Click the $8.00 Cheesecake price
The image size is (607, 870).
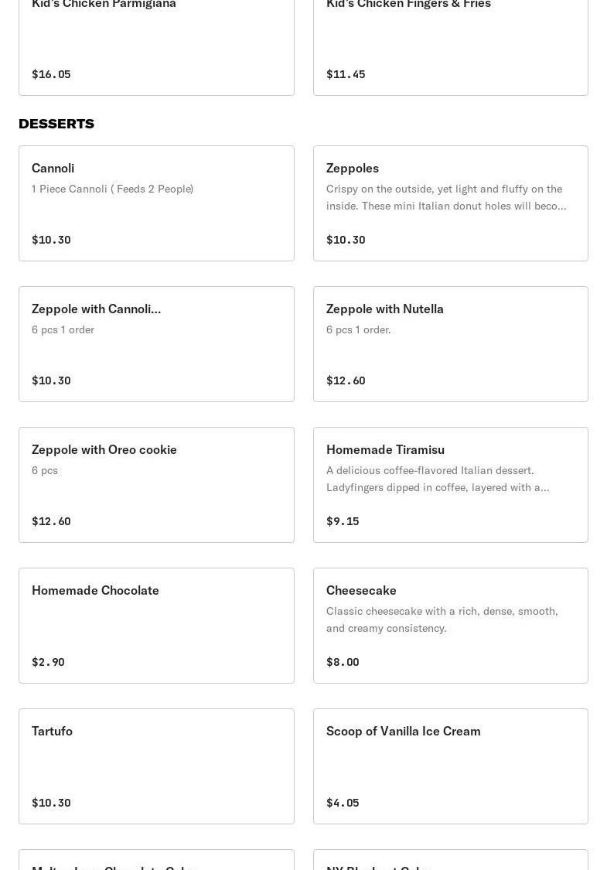point(343,662)
